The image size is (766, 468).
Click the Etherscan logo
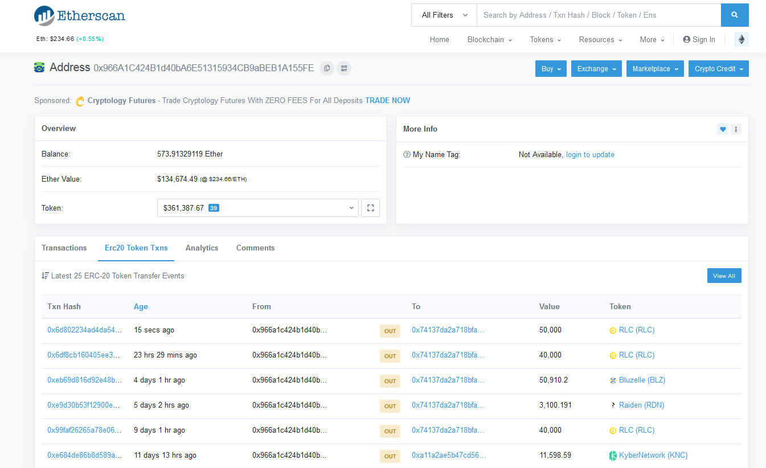[80, 16]
